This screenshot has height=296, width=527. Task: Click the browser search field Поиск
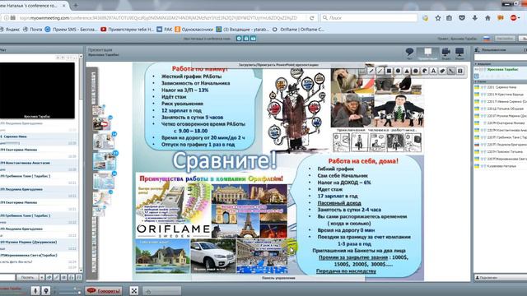click(x=369, y=18)
